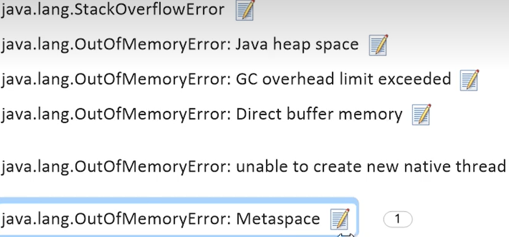The height and width of the screenshot is (237, 509).
Task: Open the note attached to Metaspace topic
Action: coord(340,219)
